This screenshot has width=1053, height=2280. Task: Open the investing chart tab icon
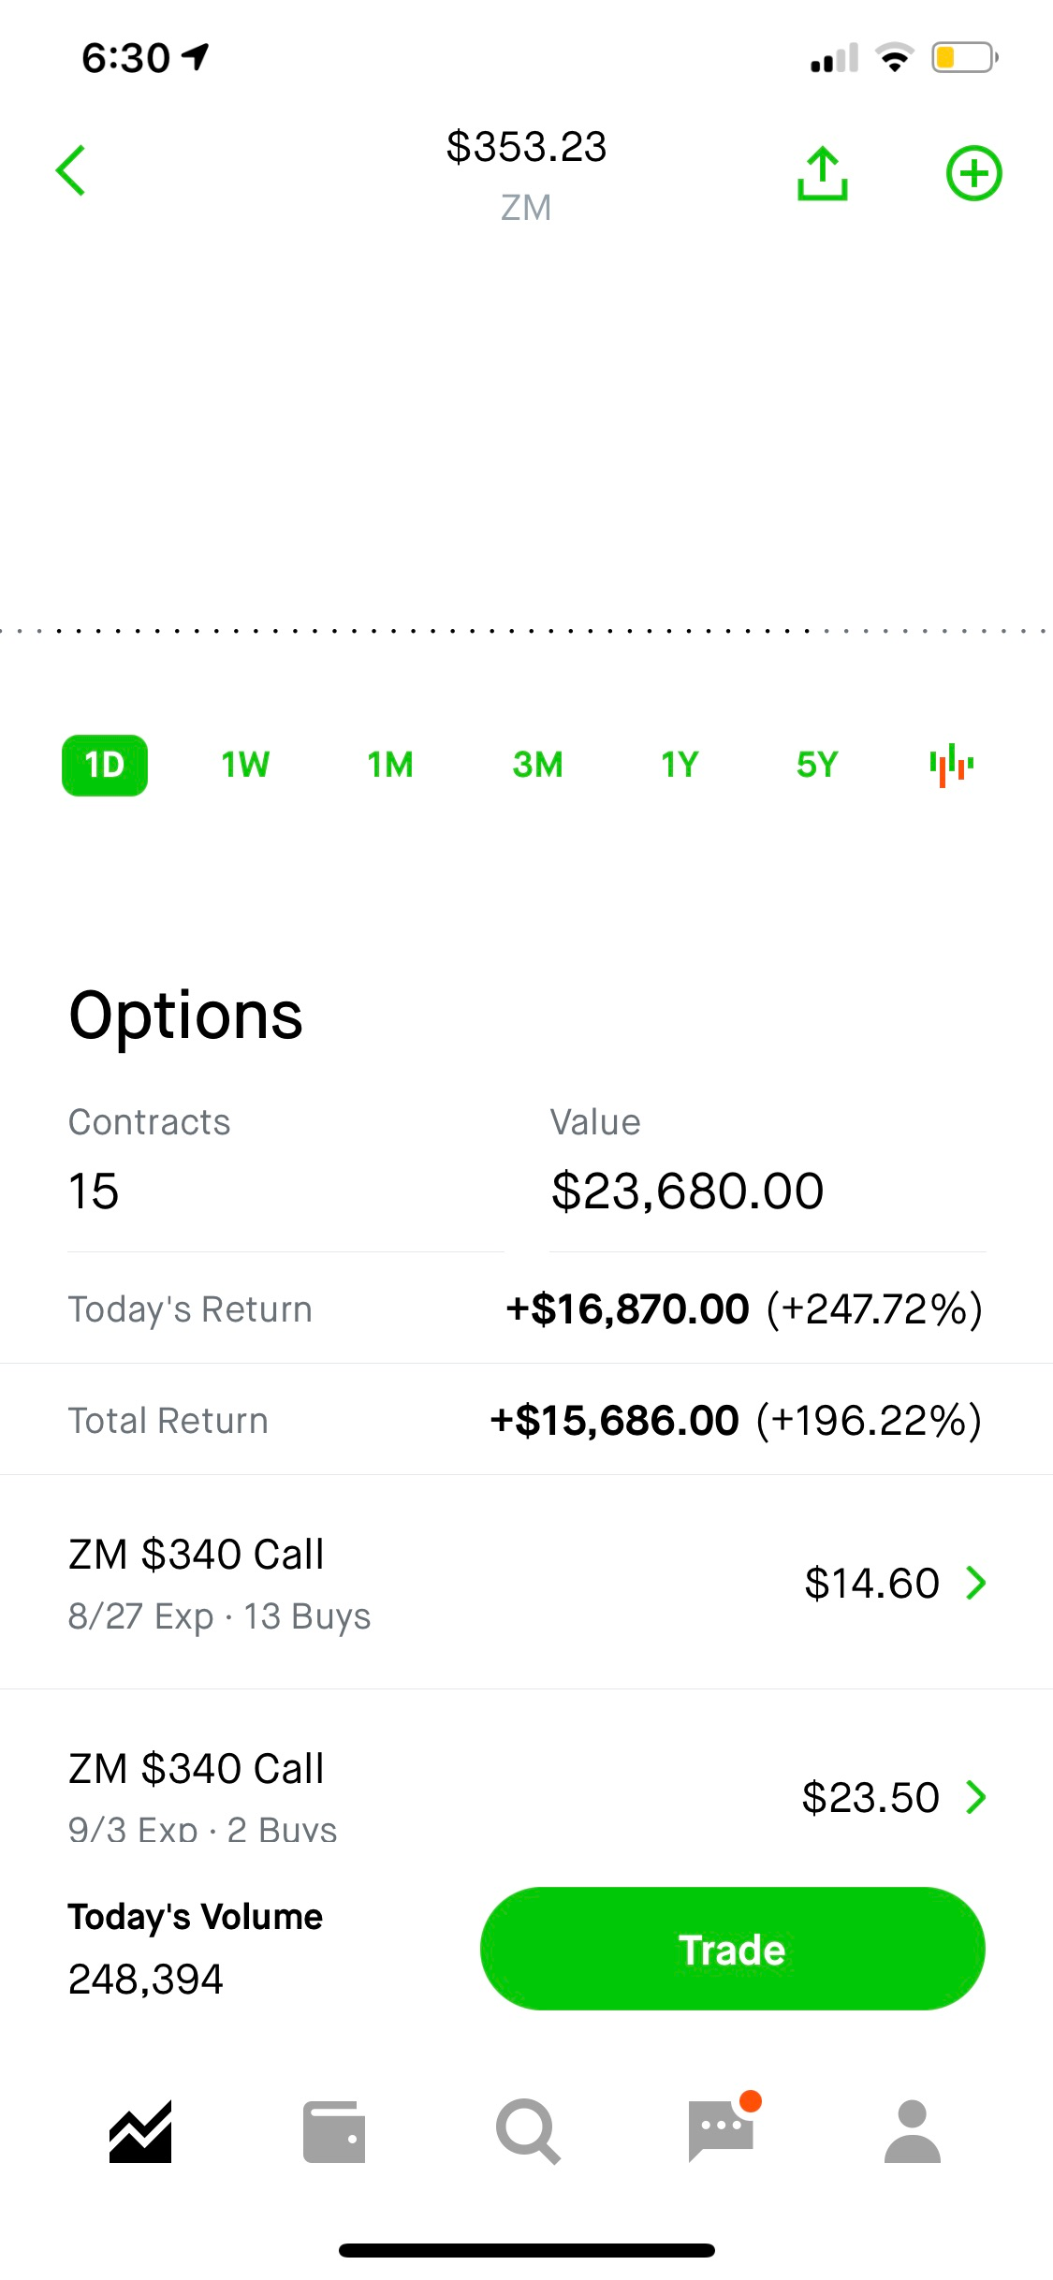click(x=140, y=2132)
